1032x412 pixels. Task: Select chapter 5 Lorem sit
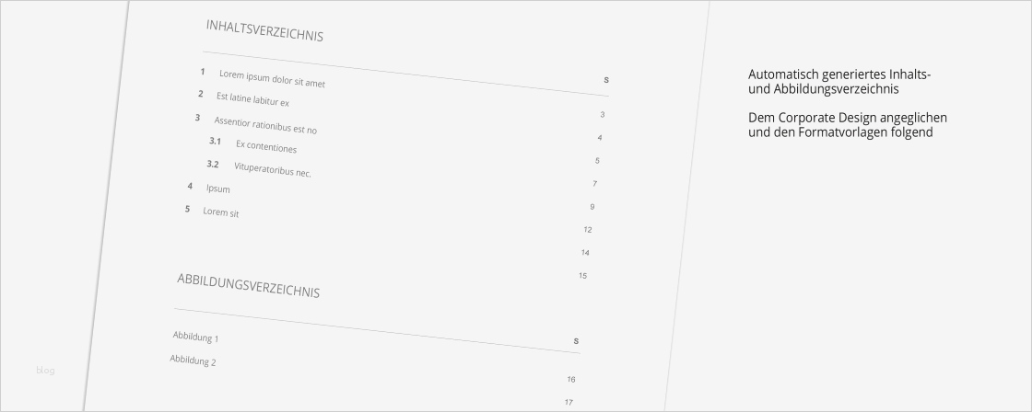coord(220,212)
